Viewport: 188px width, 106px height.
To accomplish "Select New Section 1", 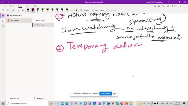I will tap(19, 21).
